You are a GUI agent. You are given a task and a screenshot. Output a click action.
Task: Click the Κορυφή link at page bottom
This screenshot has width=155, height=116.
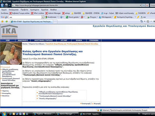point(97,104)
